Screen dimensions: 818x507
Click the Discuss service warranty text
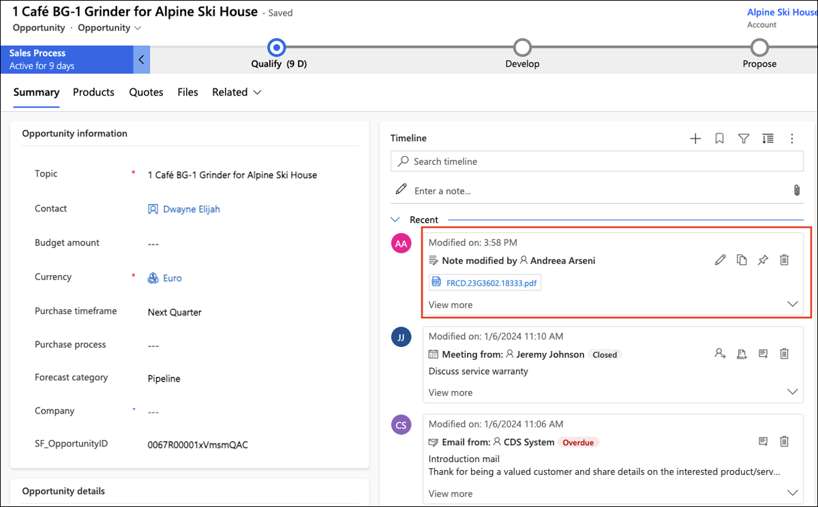pyautogui.click(x=479, y=371)
